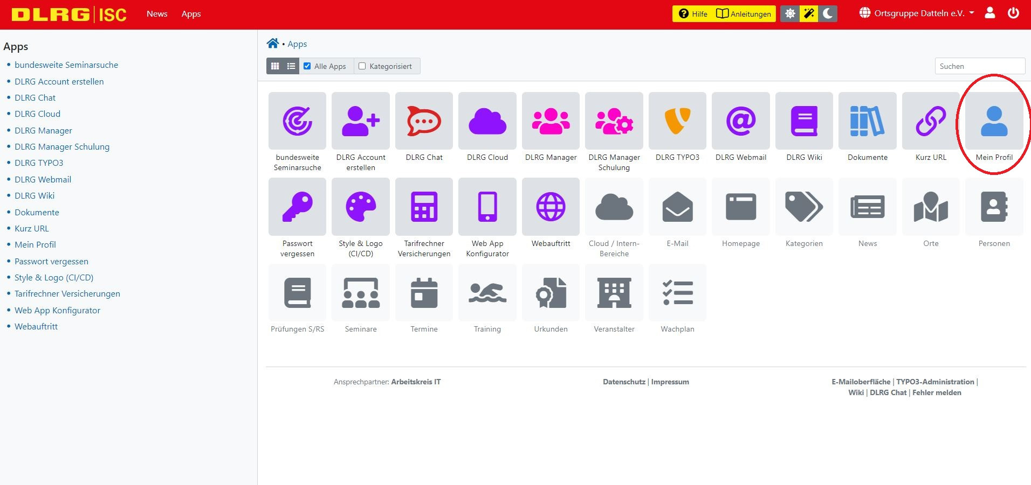This screenshot has width=1031, height=485.
Task: Open the Prüfungen S/RS tile
Action: click(297, 293)
